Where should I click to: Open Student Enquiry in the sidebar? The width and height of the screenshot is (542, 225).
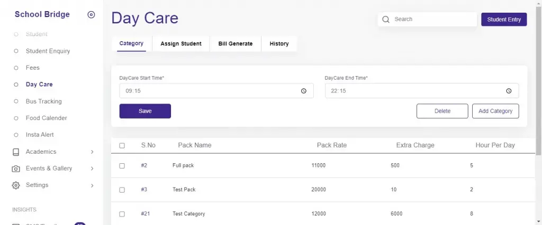click(x=48, y=51)
